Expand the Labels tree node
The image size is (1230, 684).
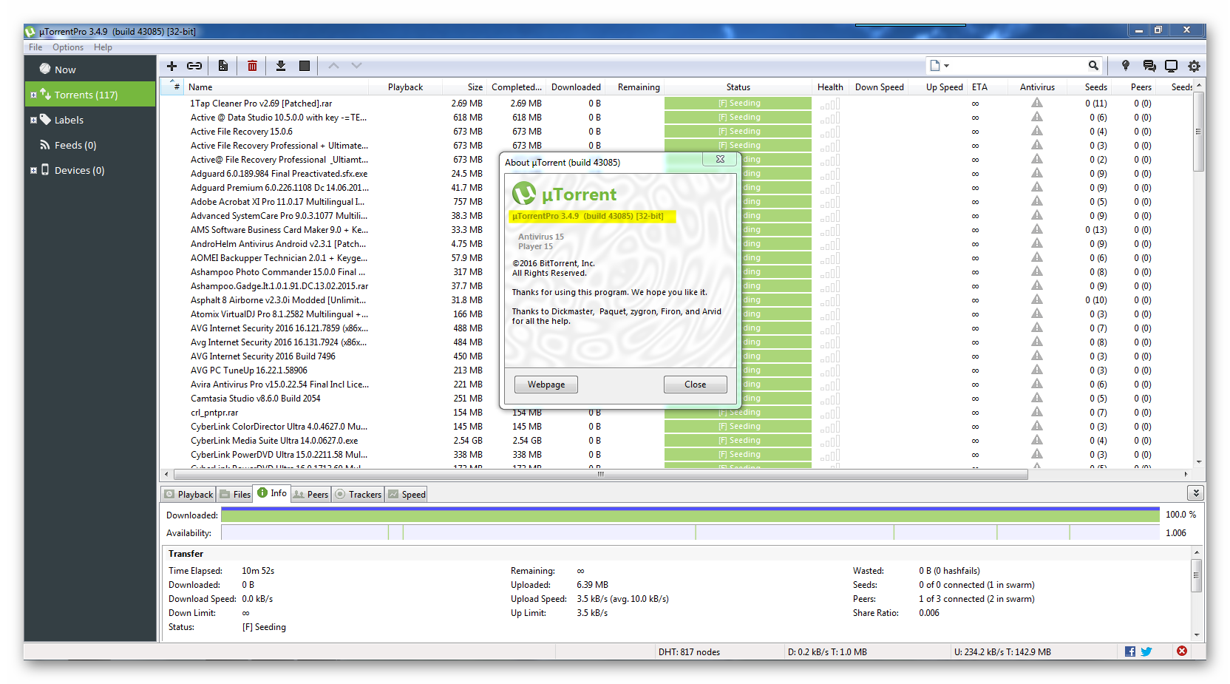pos(33,120)
